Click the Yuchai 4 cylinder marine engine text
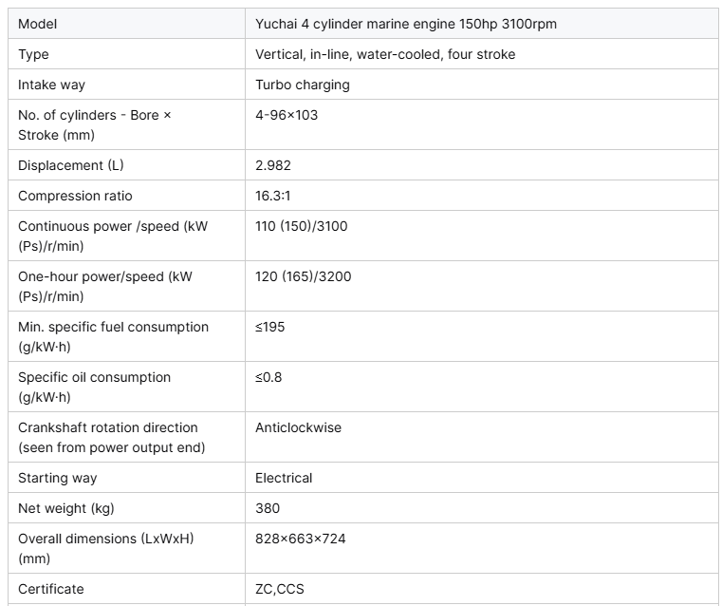Viewport: 722px width, 606px height. coord(405,24)
